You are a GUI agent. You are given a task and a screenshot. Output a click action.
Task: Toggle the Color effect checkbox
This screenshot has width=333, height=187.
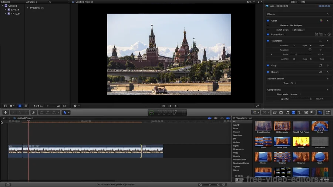click(268, 21)
